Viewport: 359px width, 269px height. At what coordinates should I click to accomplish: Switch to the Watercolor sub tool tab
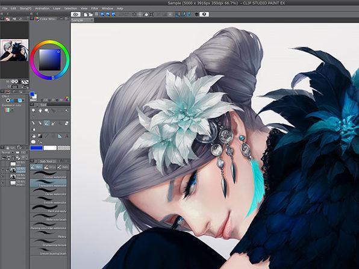[37, 167]
